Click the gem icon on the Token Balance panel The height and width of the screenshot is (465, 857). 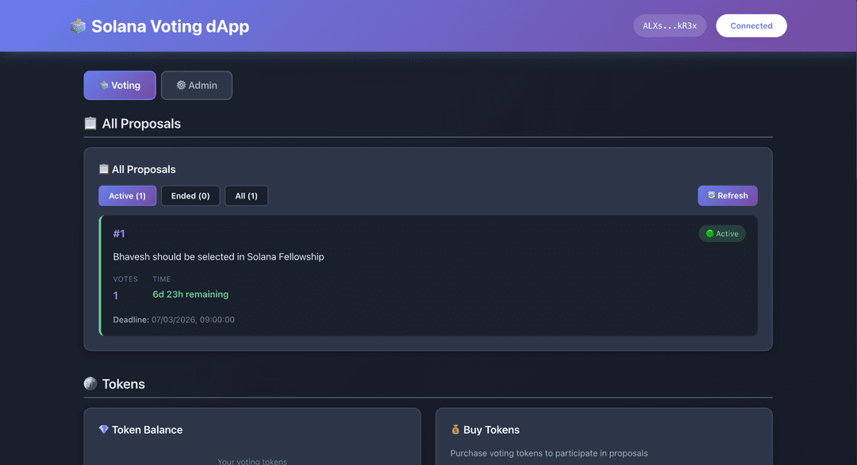[102, 429]
